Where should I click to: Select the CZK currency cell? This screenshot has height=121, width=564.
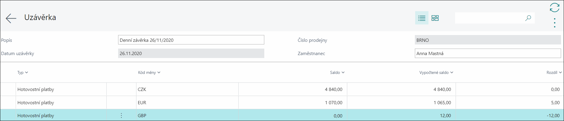(x=187, y=89)
